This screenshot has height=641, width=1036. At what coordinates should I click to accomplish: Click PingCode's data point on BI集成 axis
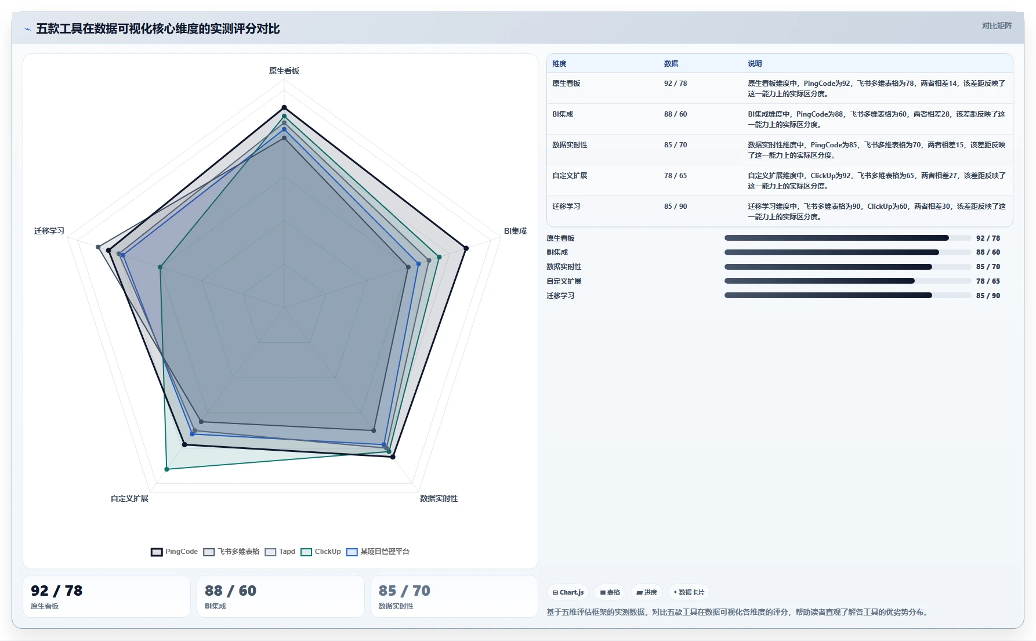(x=466, y=248)
